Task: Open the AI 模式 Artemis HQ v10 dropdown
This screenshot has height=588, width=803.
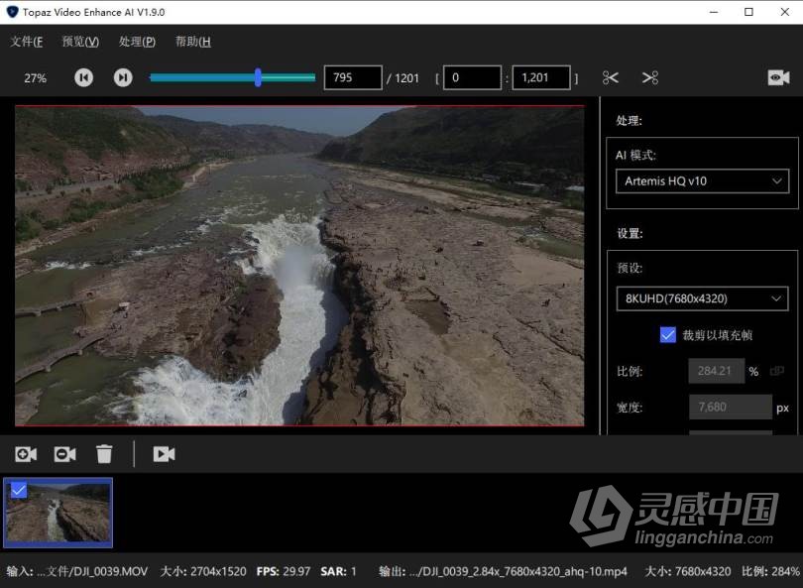Action: 702,180
